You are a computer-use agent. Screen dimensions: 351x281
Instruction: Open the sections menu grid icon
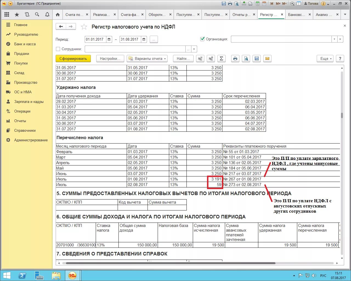click(7, 15)
